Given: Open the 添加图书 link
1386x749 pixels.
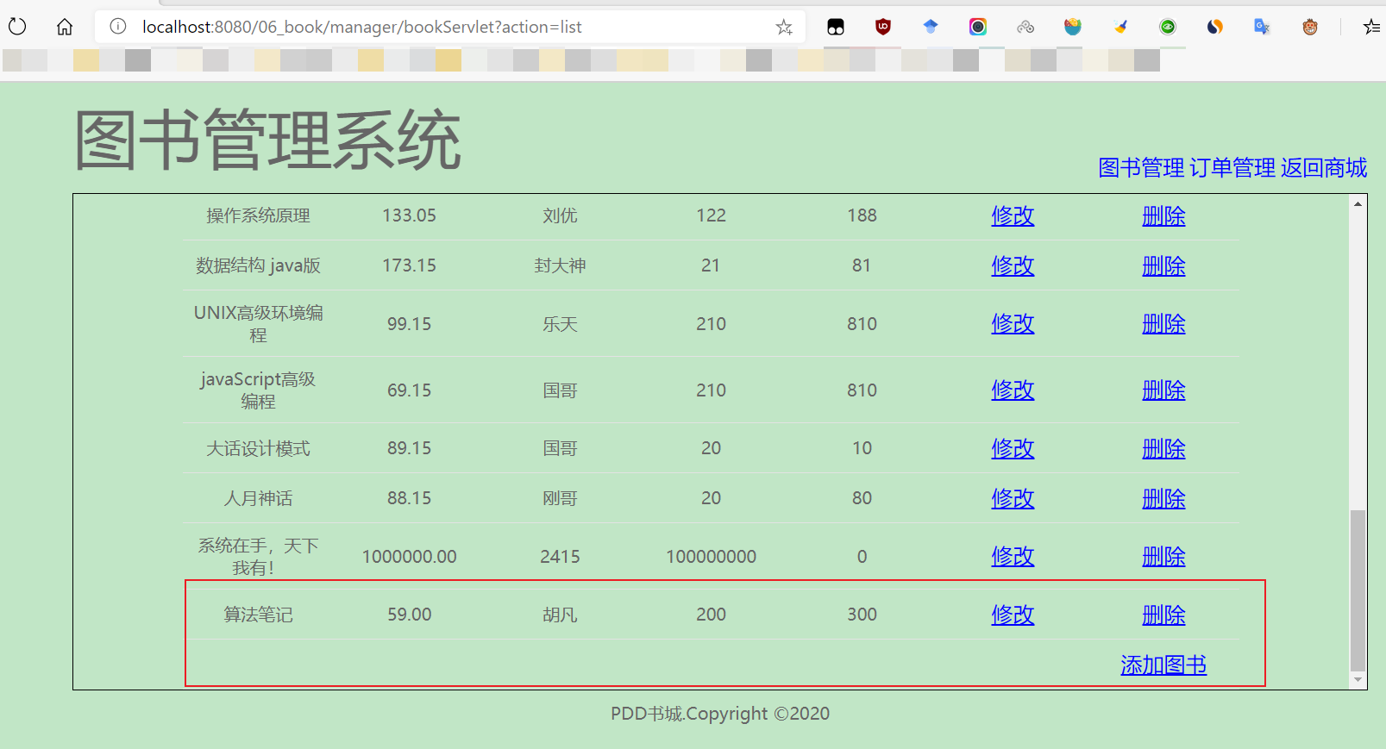Looking at the screenshot, I should [x=1163, y=665].
